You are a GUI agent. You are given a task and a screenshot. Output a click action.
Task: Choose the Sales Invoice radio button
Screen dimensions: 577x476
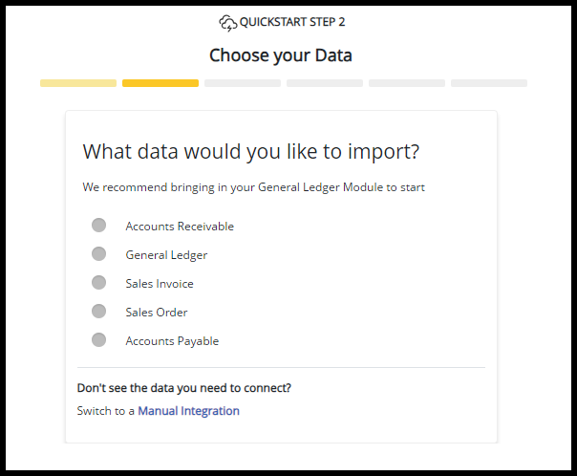point(98,283)
